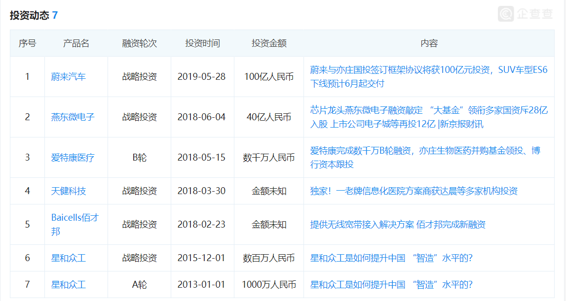This screenshot has width=566, height=301.
Task: Select the 融资轮次 column header
Action: (x=139, y=44)
